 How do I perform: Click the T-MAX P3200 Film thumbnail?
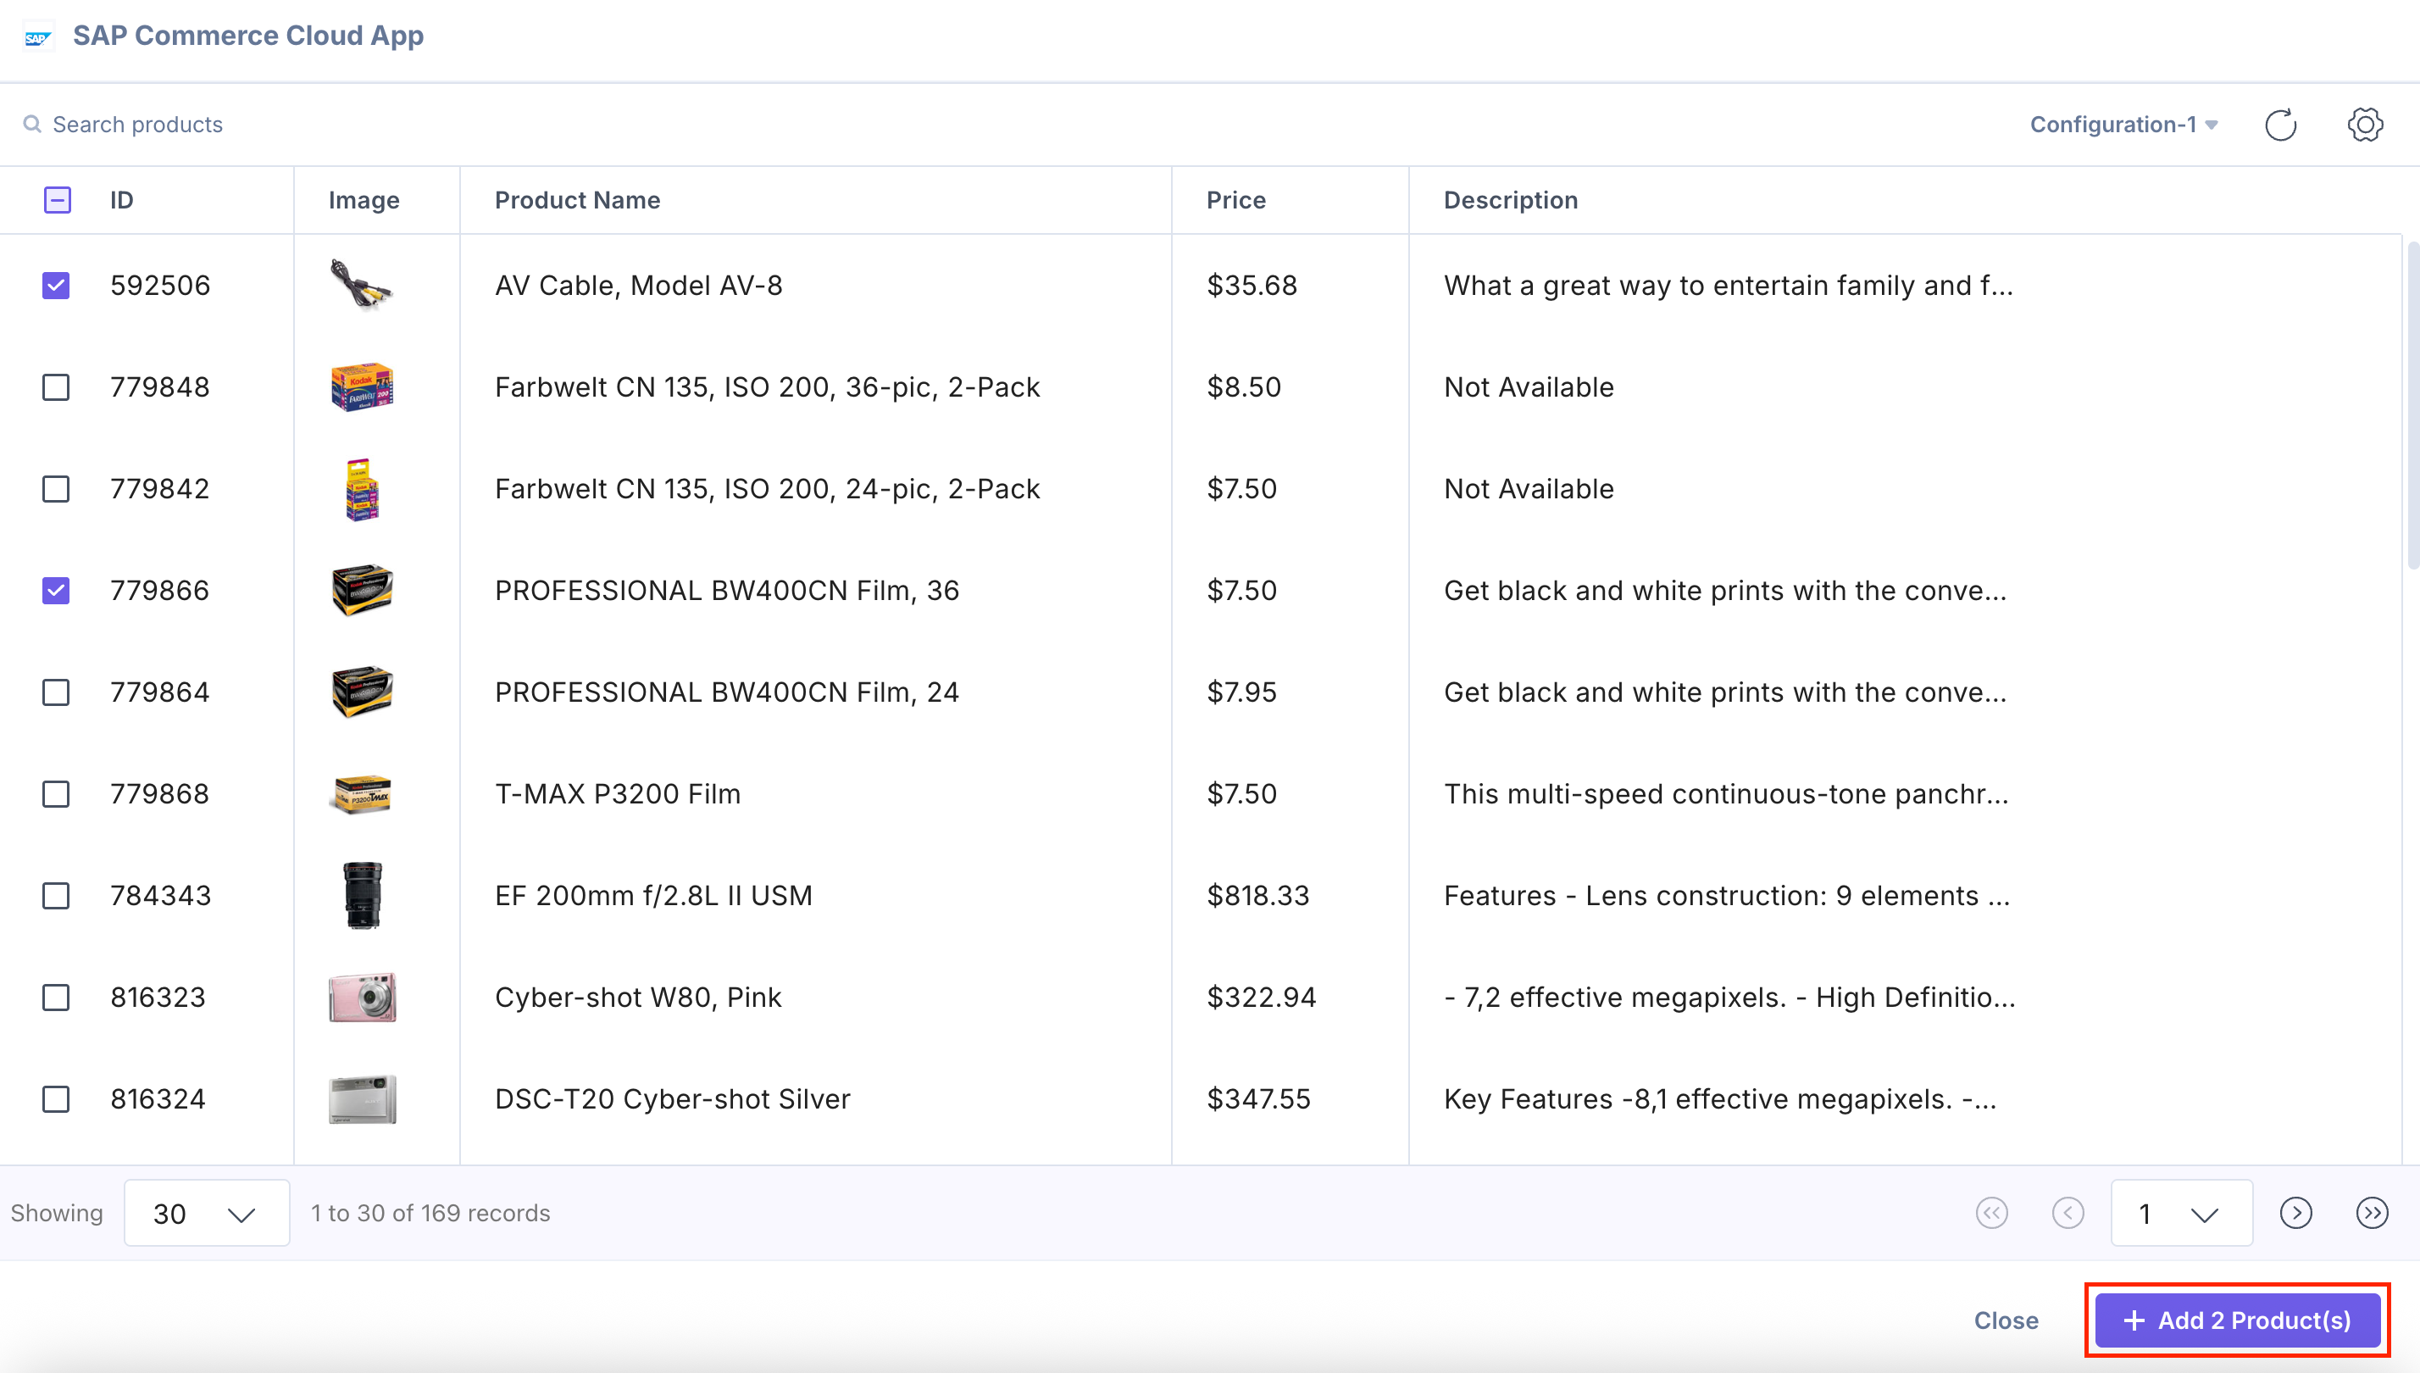coord(362,794)
